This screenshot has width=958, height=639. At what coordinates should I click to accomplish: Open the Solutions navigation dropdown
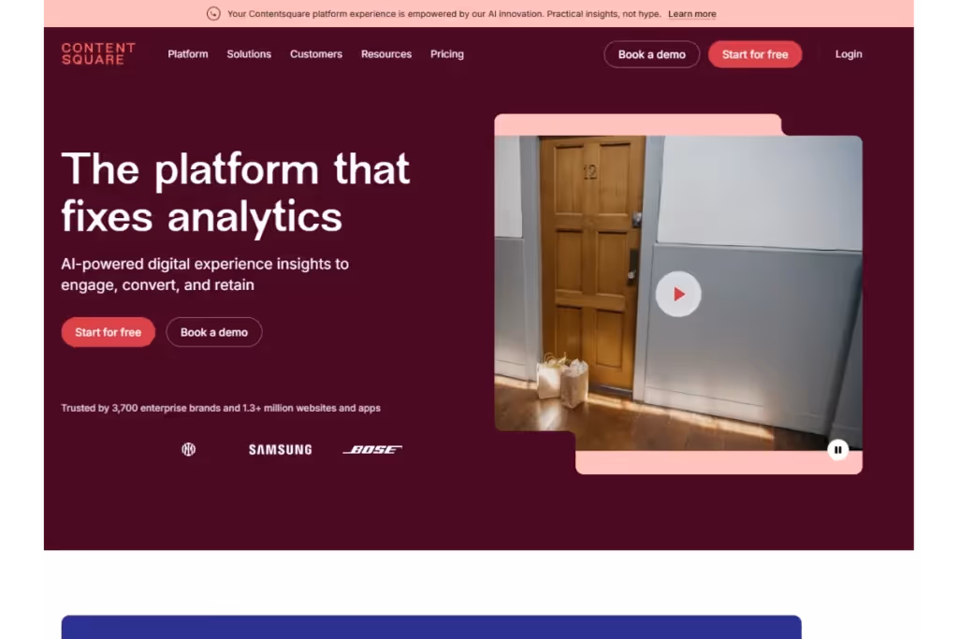point(249,54)
